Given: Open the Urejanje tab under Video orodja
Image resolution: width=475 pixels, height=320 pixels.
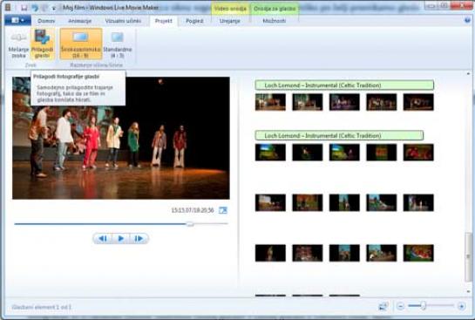Looking at the screenshot, I should pos(230,21).
